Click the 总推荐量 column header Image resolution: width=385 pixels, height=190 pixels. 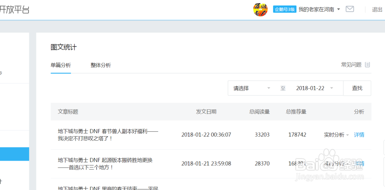point(296,112)
